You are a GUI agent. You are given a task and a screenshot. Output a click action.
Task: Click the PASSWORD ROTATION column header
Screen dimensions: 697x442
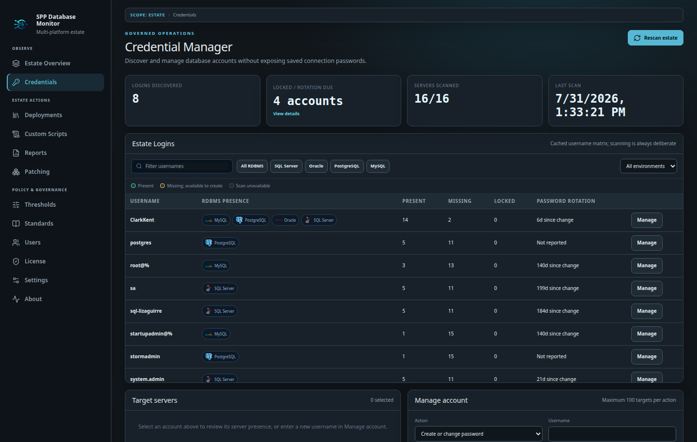click(566, 201)
